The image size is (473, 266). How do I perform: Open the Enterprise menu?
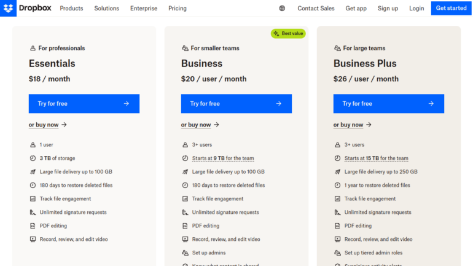144,9
